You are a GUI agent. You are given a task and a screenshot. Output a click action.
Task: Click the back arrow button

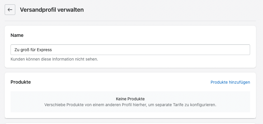coord(10,10)
